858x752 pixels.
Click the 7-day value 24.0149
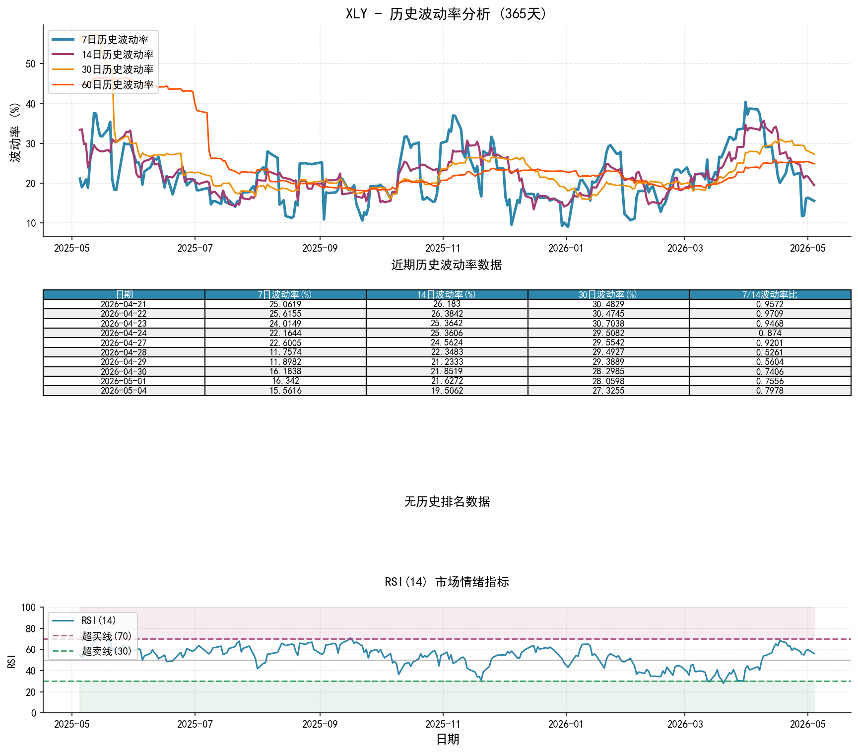pos(285,324)
